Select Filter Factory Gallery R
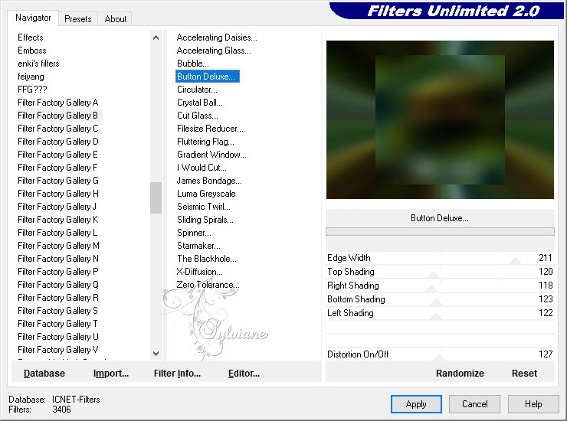Viewport: 567px width, 421px height. (x=58, y=298)
